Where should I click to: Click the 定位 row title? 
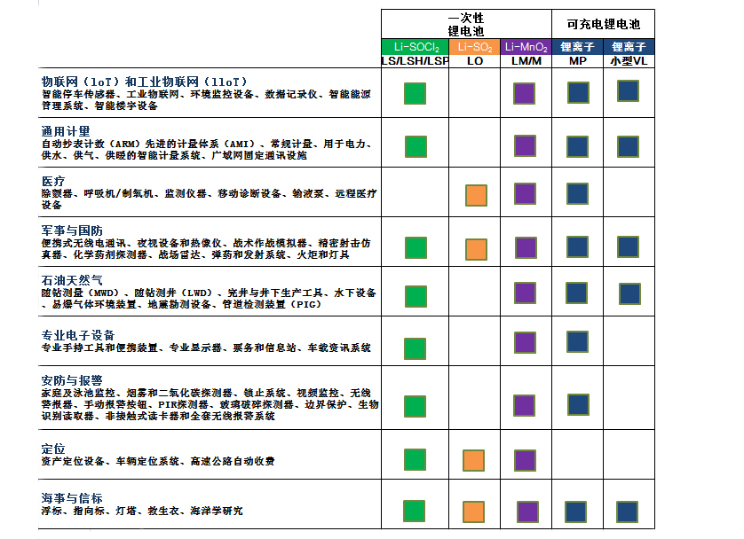click(53, 449)
